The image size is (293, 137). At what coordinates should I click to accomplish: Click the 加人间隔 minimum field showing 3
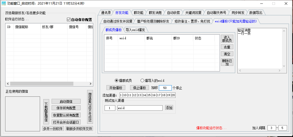click(x=272, y=128)
